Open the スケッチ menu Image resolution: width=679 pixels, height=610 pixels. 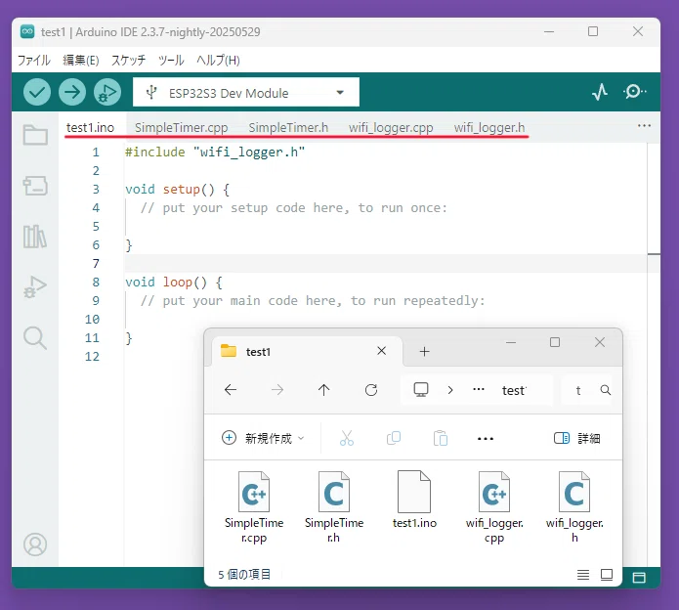128,60
